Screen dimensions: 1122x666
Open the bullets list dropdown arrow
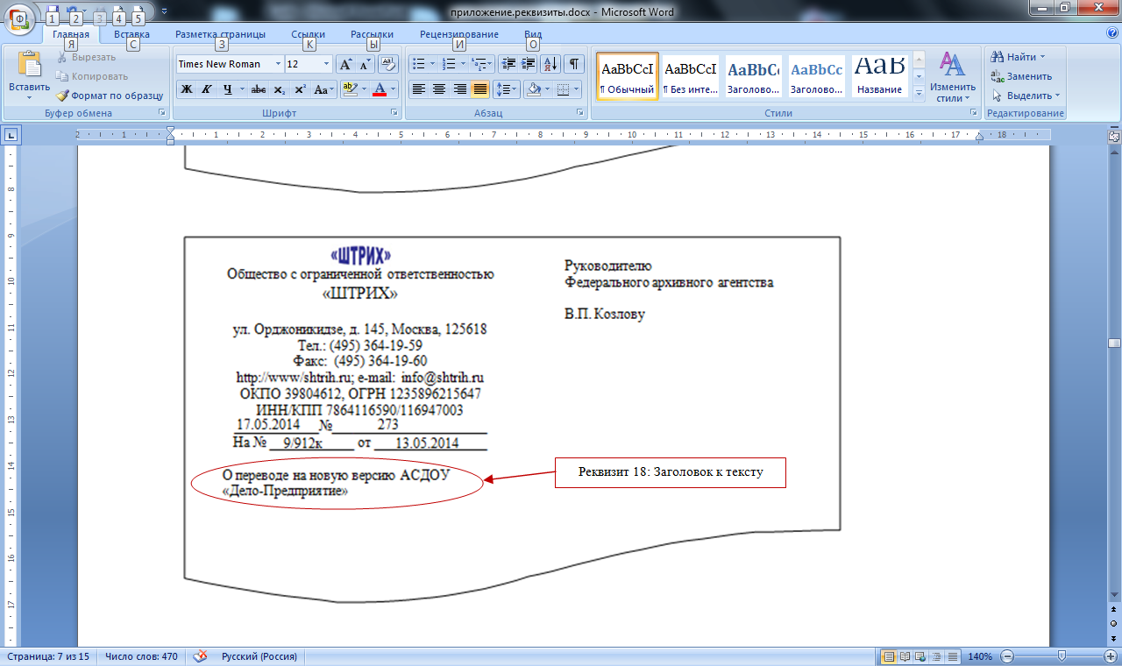tap(432, 64)
